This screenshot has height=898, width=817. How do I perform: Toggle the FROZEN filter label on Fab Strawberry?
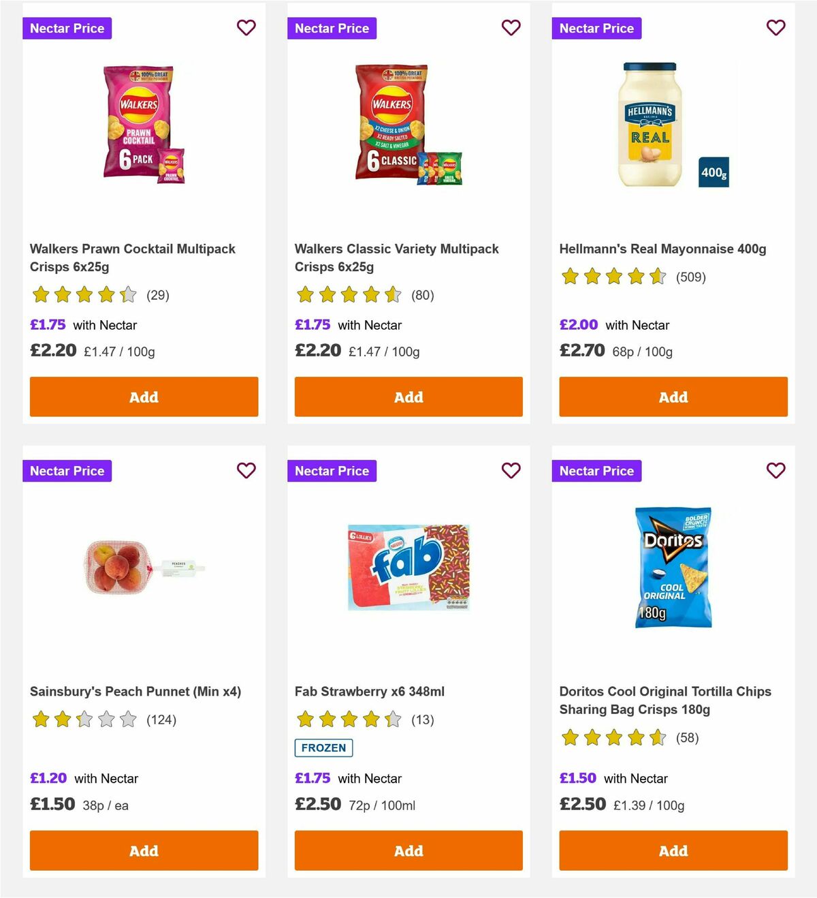(x=323, y=747)
